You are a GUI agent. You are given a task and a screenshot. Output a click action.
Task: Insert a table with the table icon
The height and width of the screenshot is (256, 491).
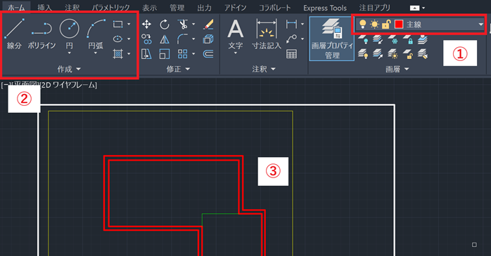291,54
